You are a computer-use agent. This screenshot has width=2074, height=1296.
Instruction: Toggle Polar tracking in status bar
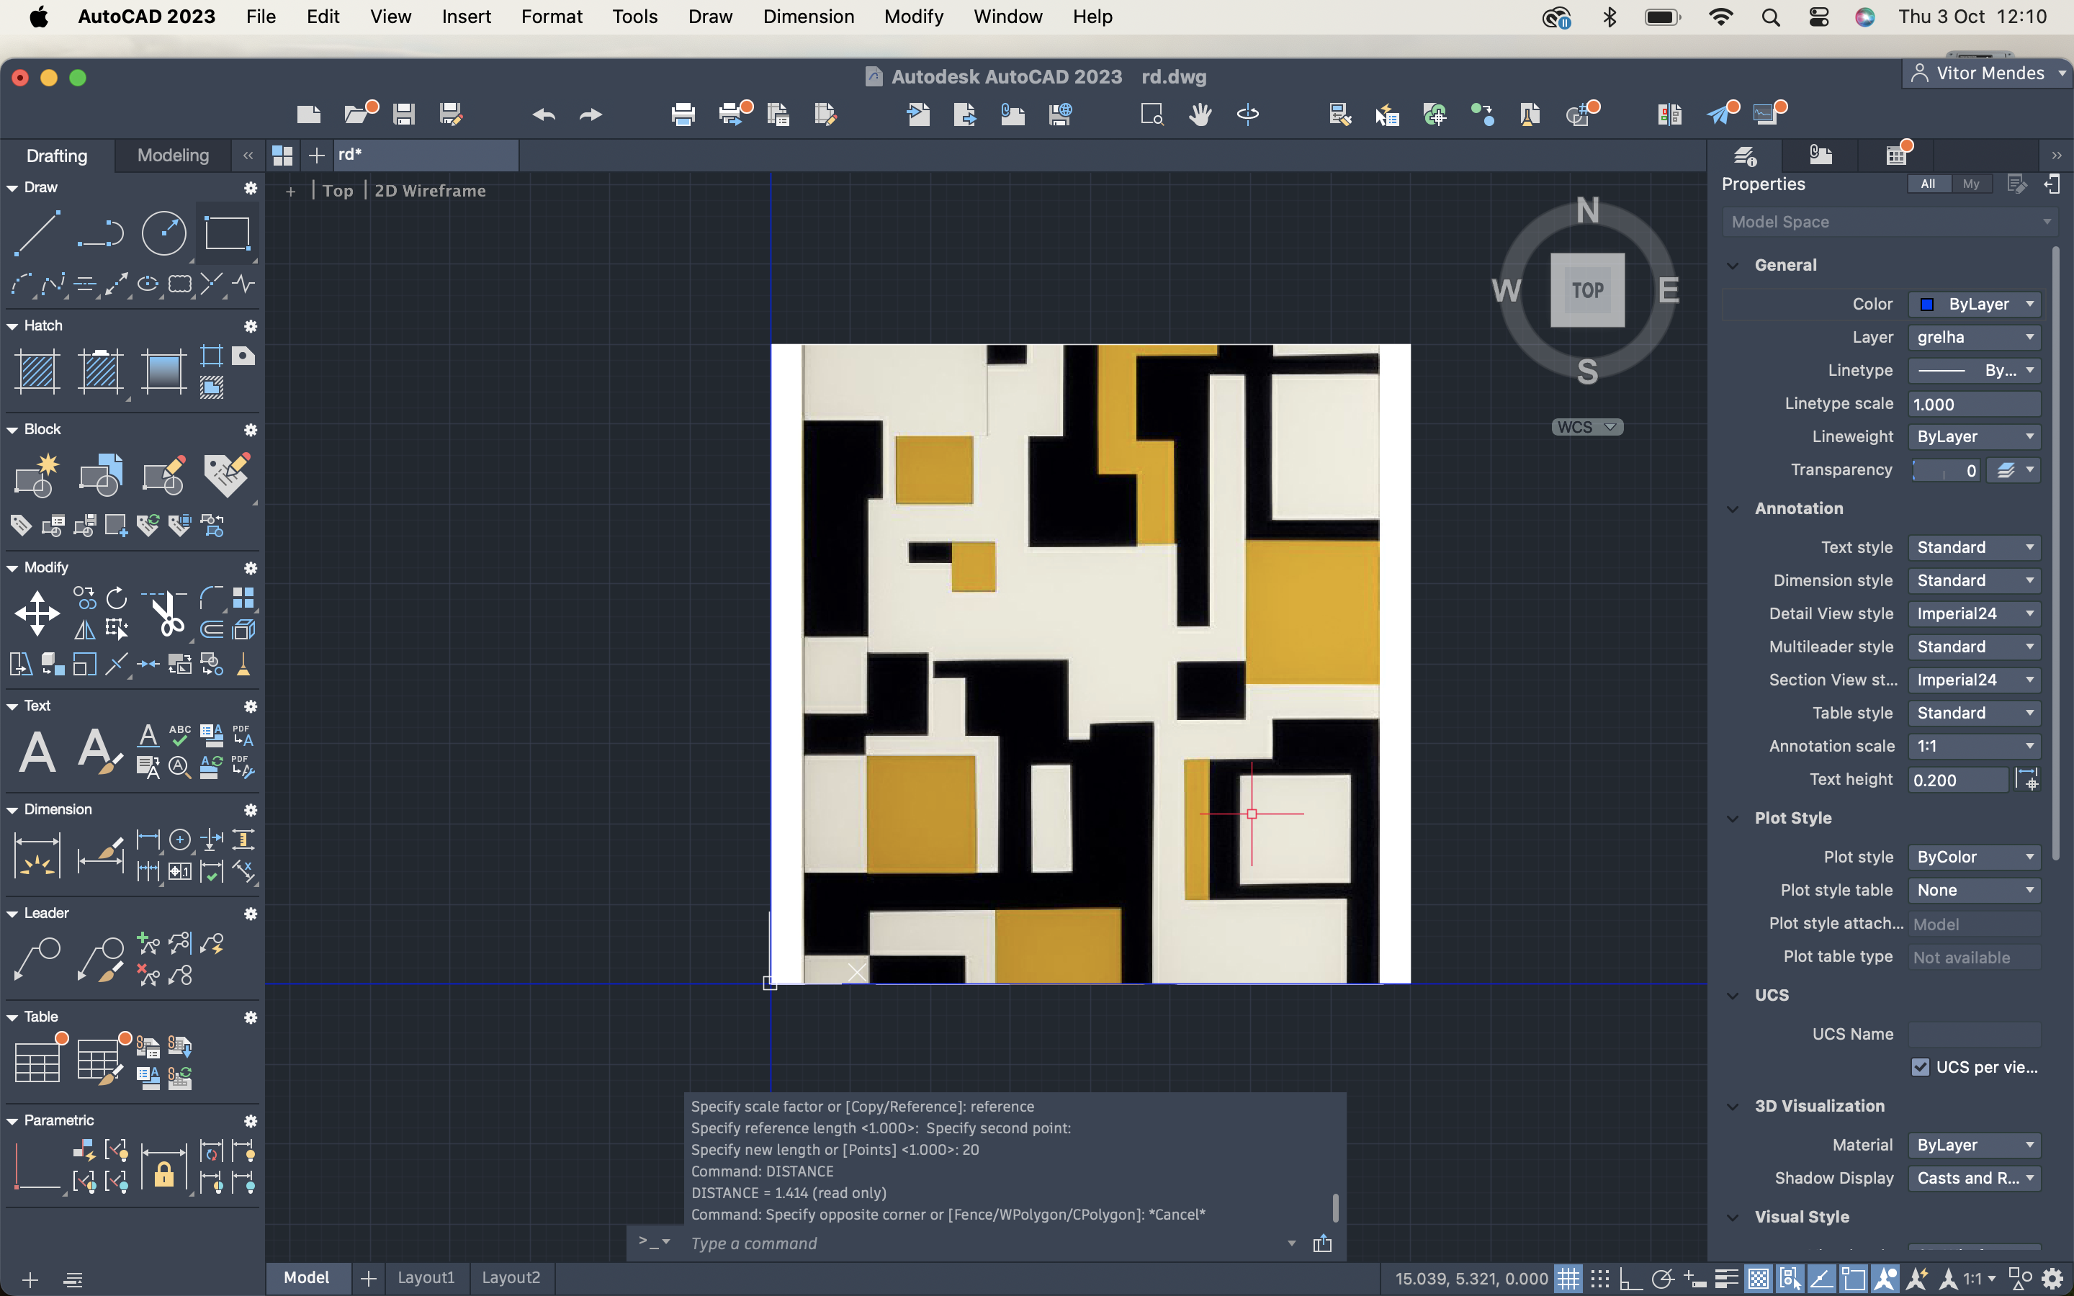1663,1278
